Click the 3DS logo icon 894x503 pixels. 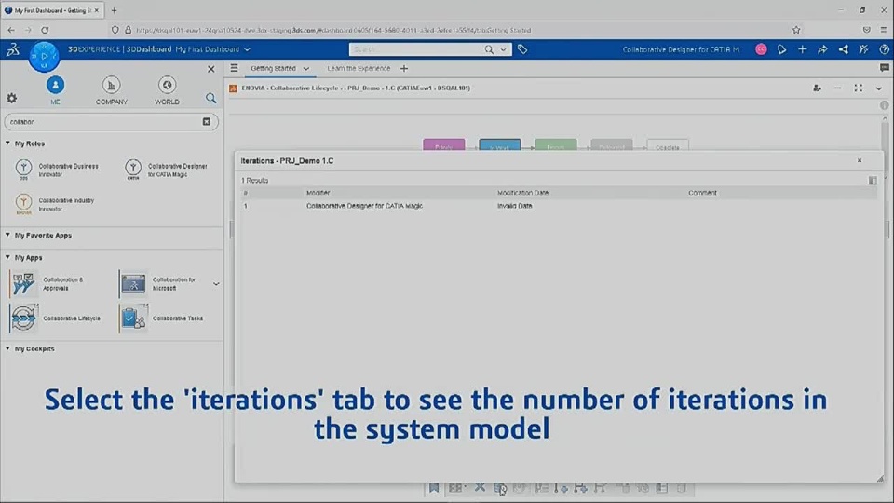[13, 49]
